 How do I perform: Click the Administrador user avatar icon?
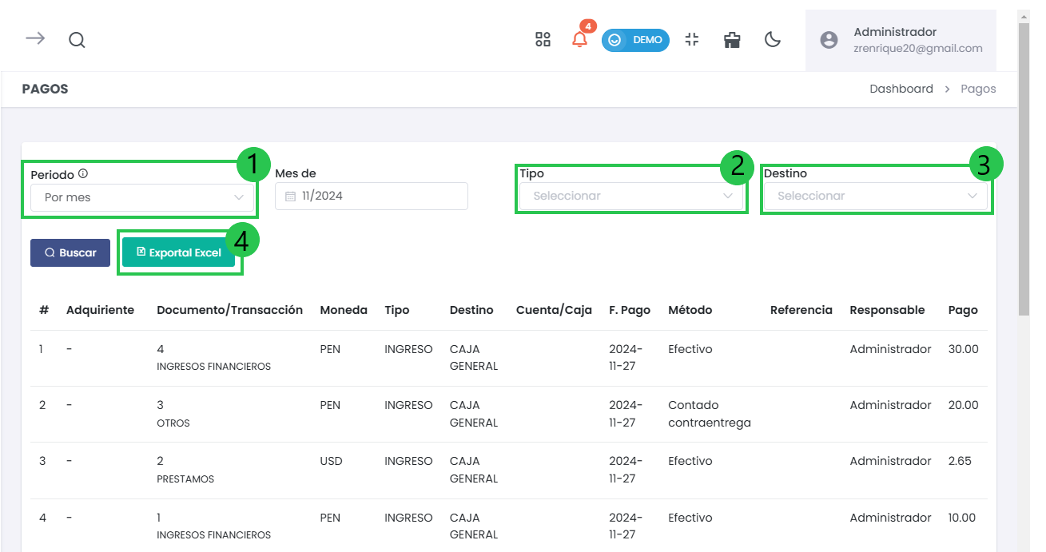[829, 40]
